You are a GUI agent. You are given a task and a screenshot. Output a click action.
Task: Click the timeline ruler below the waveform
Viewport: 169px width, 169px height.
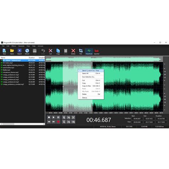[x=104, y=113]
